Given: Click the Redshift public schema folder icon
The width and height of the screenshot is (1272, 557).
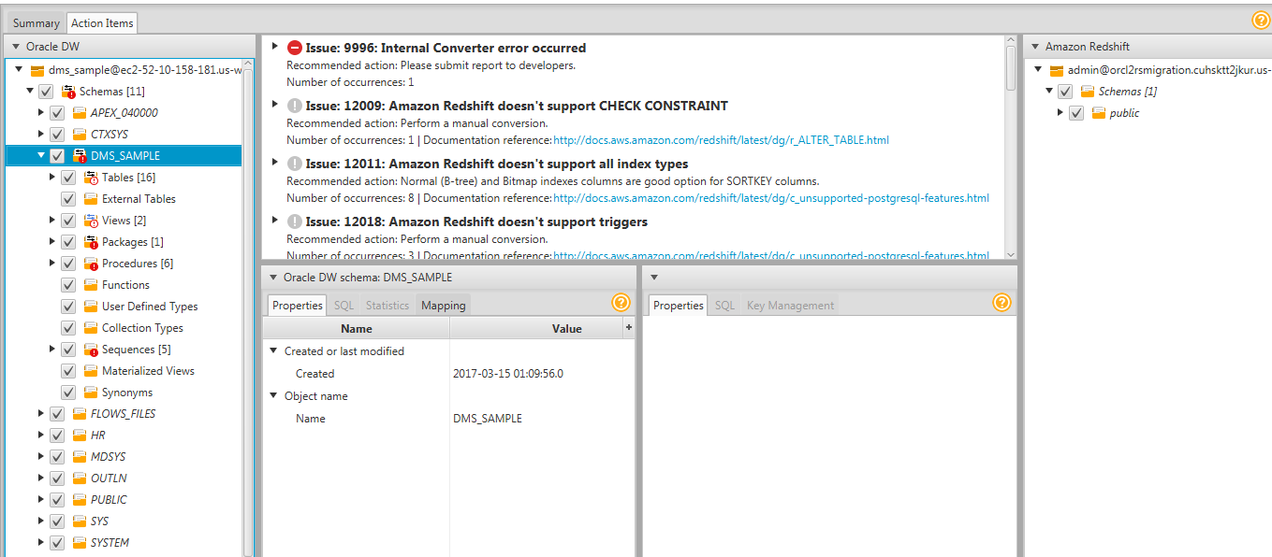Looking at the screenshot, I should [x=1099, y=113].
